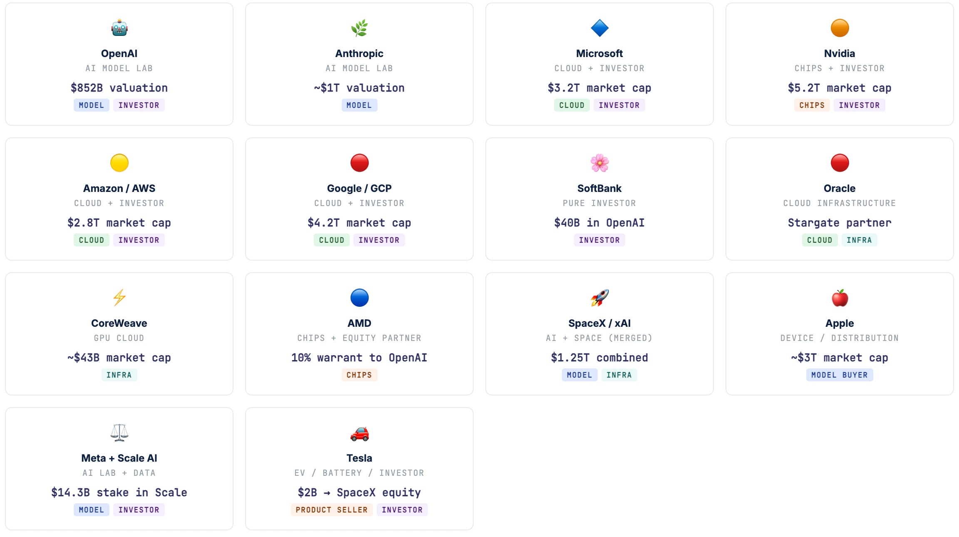The height and width of the screenshot is (537, 959).
Task: Click the OpenAI robot icon
Action: (119, 28)
